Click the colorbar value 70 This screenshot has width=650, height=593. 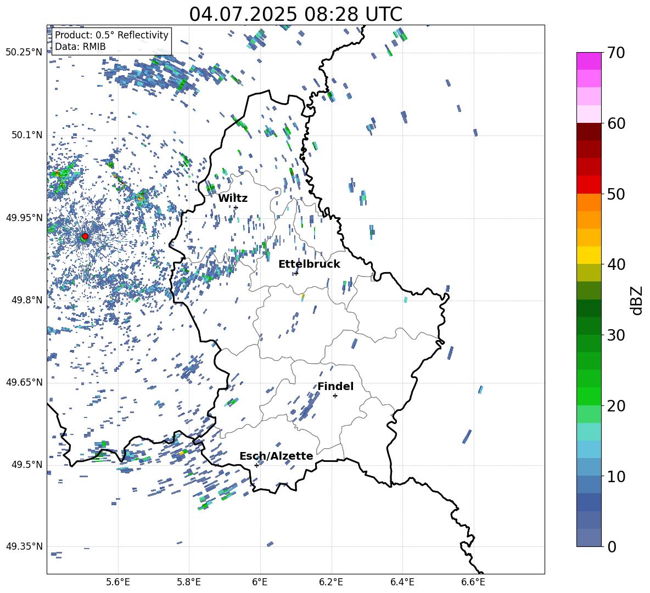coord(616,53)
